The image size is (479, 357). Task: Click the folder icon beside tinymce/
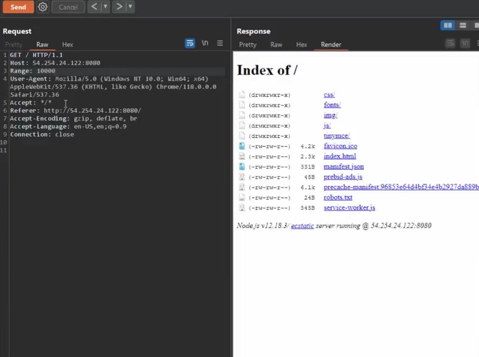pyautogui.click(x=242, y=136)
